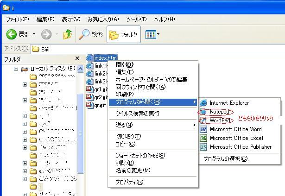The height and width of the screenshot is (196, 285).
Task: Open the Views grid icon
Action: tap(151, 34)
